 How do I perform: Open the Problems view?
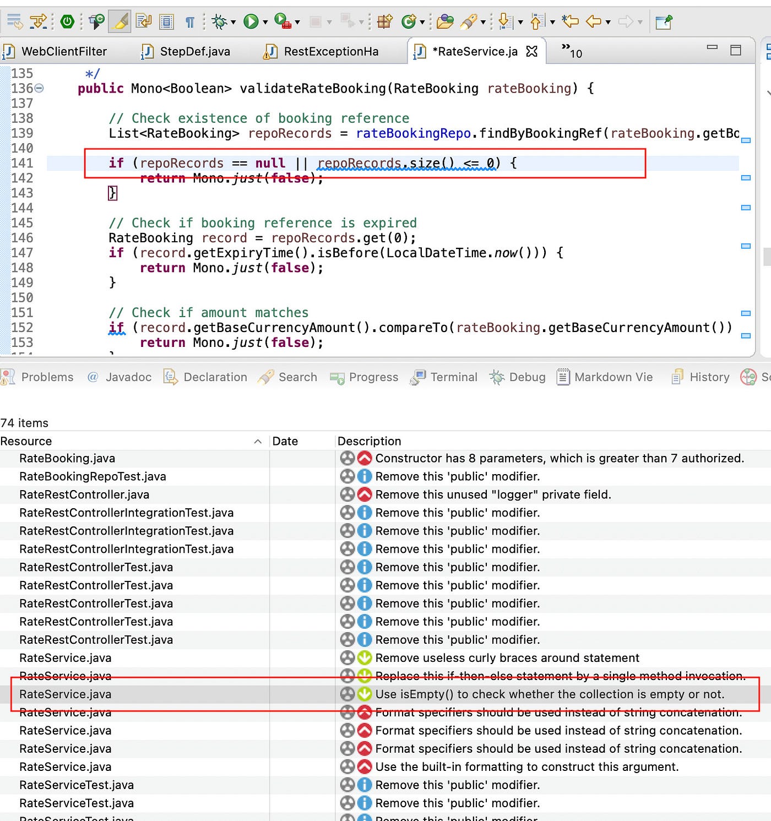[x=47, y=377]
